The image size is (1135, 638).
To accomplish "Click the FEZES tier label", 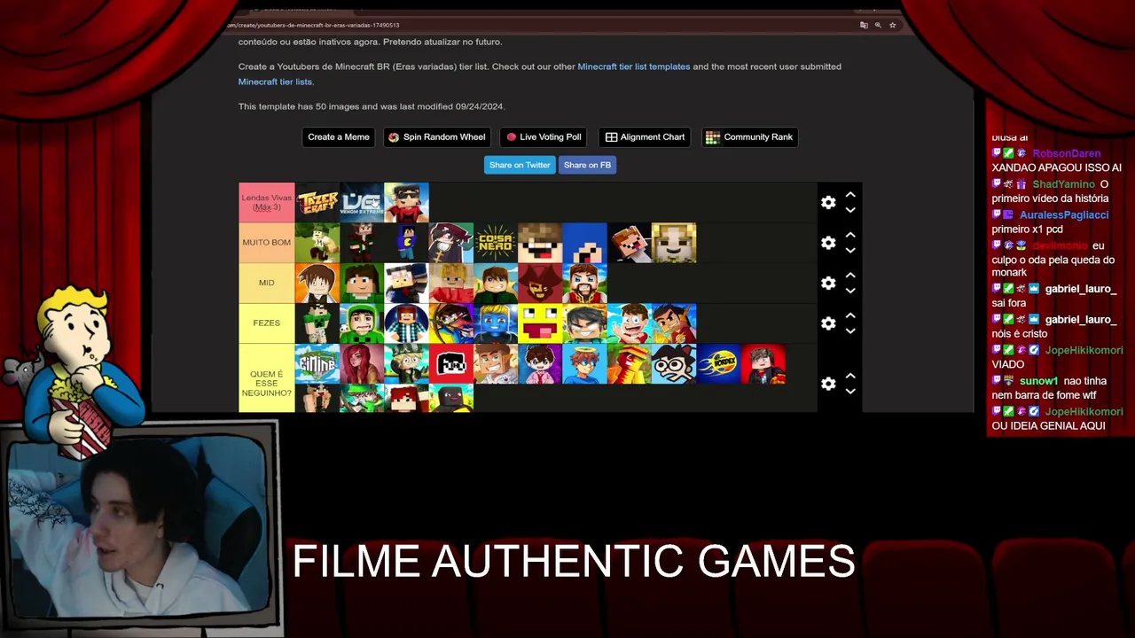I will click(x=266, y=323).
